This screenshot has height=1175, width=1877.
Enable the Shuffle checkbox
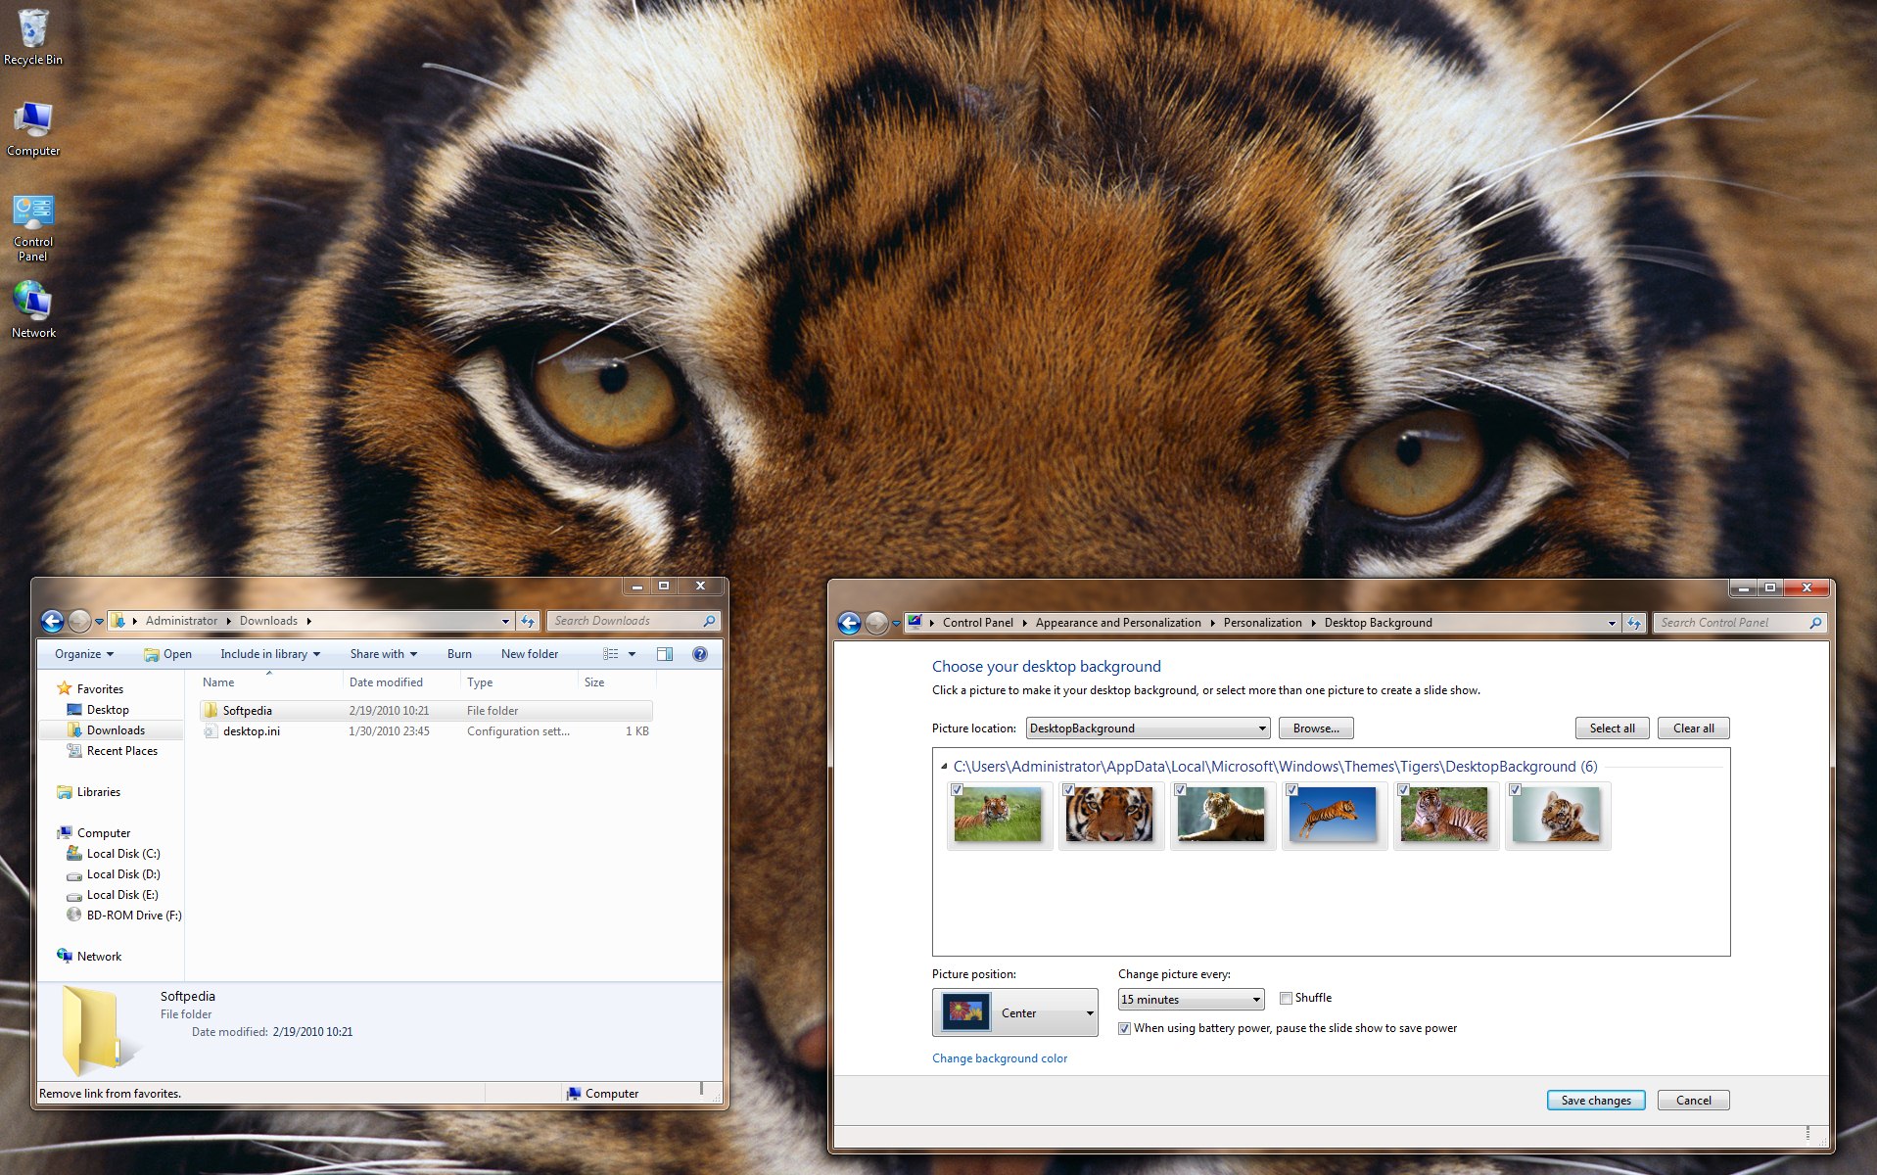point(1287,999)
